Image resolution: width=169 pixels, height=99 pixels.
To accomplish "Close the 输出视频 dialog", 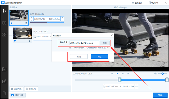I will [112, 35].
